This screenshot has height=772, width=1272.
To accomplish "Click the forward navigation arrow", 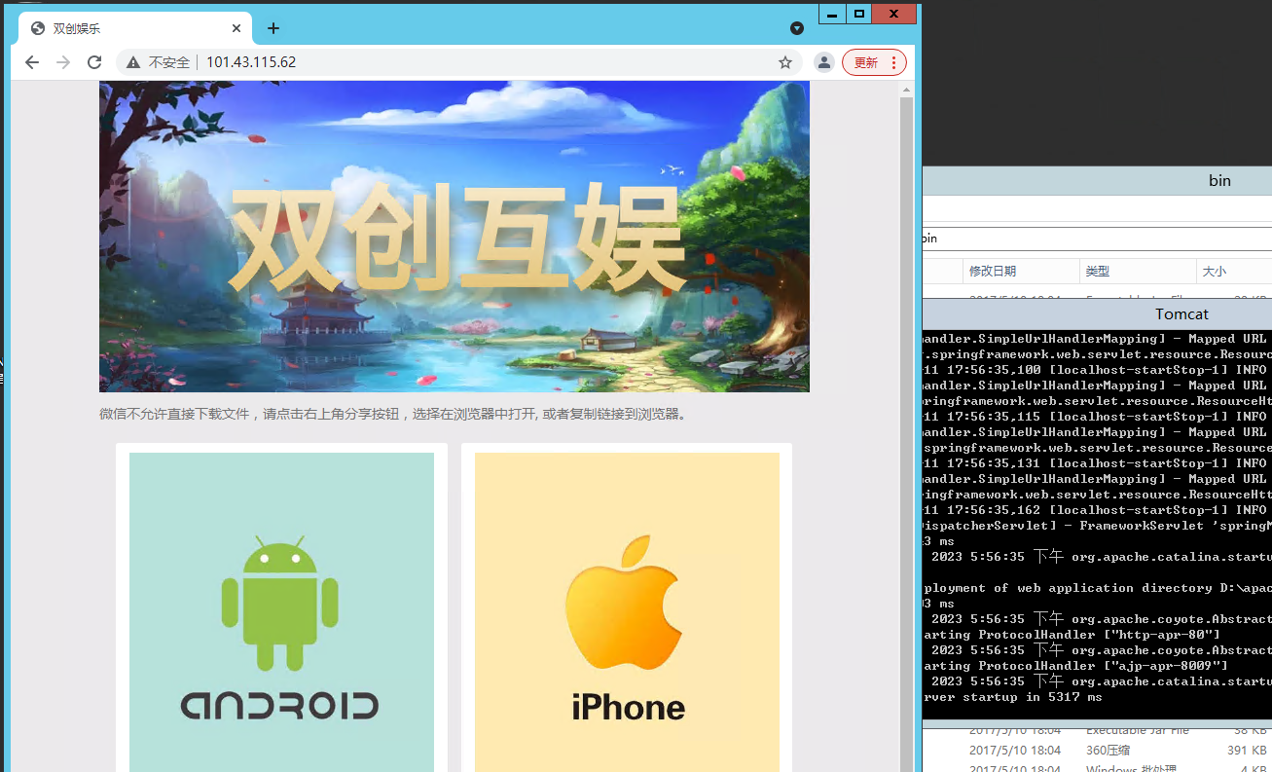I will click(63, 62).
